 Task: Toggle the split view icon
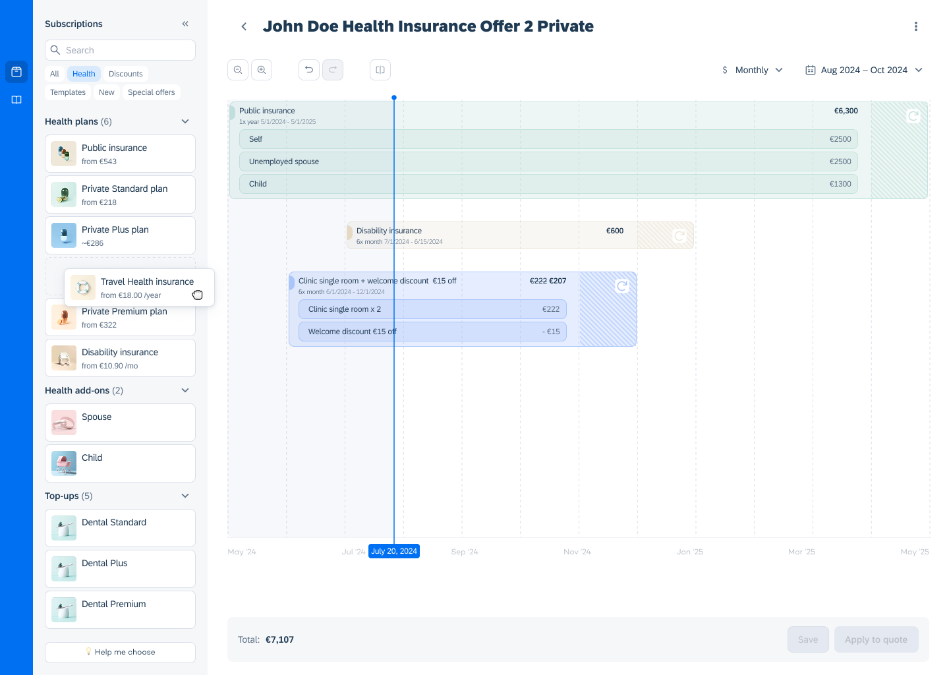click(380, 70)
